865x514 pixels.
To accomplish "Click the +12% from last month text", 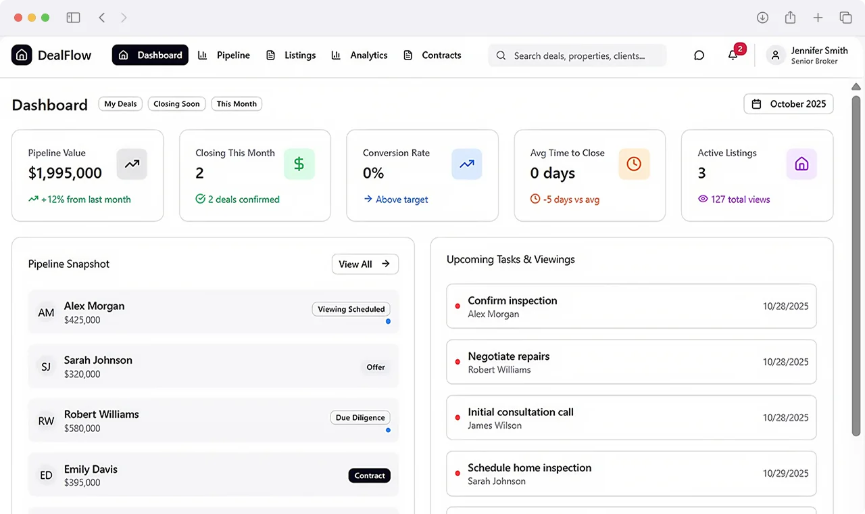I will [86, 200].
